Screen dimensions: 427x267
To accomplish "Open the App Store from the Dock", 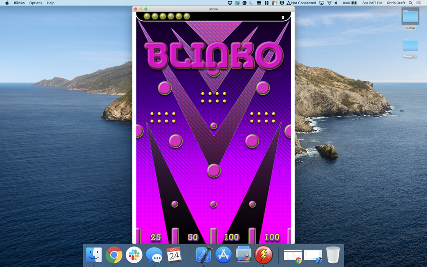I will 223,255.
